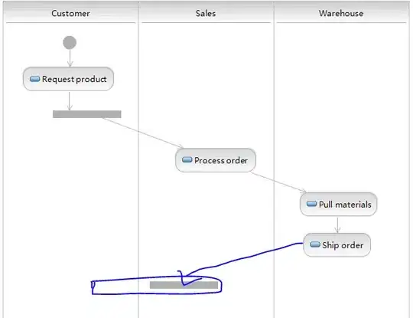This screenshot has width=413, height=318.
Task: Click the blue icon in Pull materials node
Action: click(x=311, y=204)
